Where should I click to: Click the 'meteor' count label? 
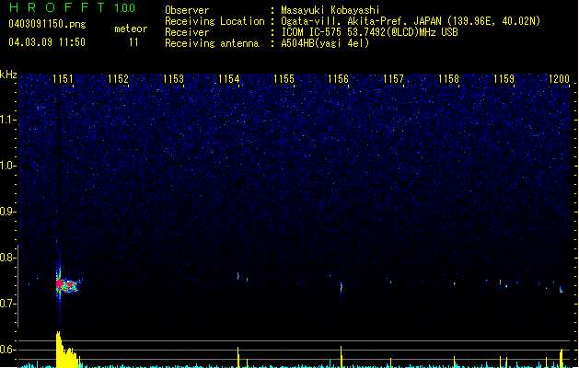coord(131,29)
